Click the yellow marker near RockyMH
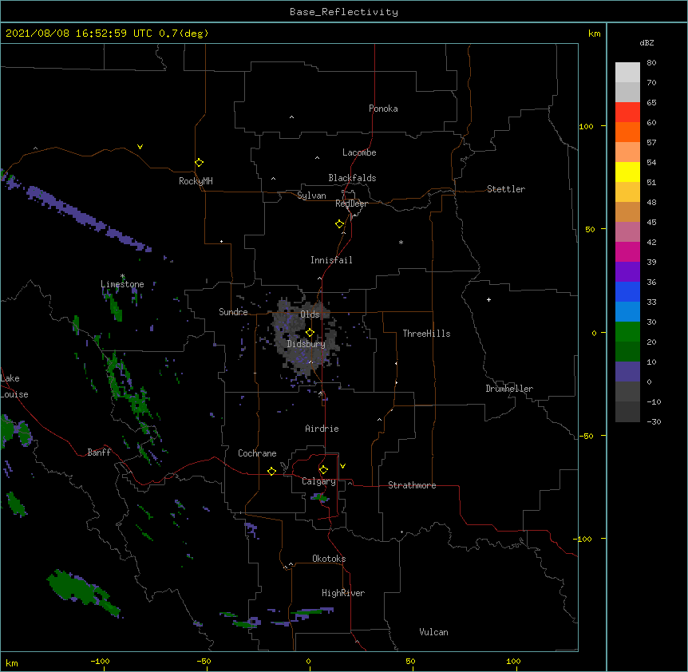This screenshot has width=688, height=672. 199,162
